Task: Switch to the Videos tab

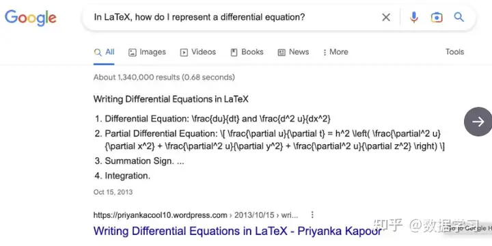Action: point(197,52)
